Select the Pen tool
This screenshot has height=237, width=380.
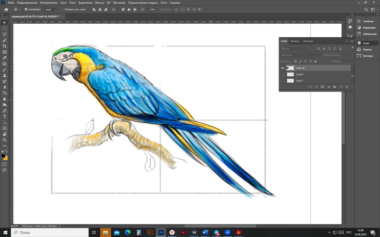[4, 111]
